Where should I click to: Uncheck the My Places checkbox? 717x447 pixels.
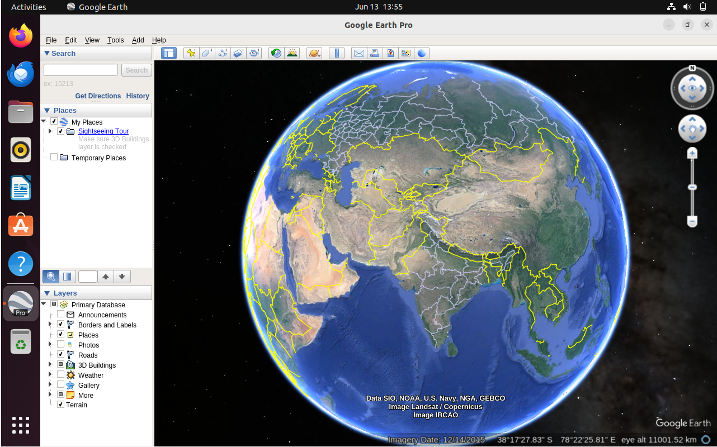click(x=54, y=122)
